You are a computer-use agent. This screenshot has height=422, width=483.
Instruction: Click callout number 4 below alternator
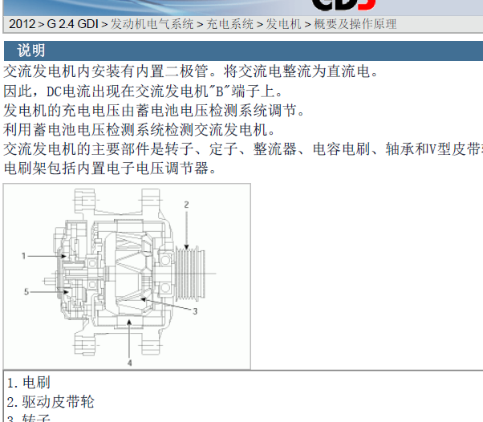[x=129, y=363]
